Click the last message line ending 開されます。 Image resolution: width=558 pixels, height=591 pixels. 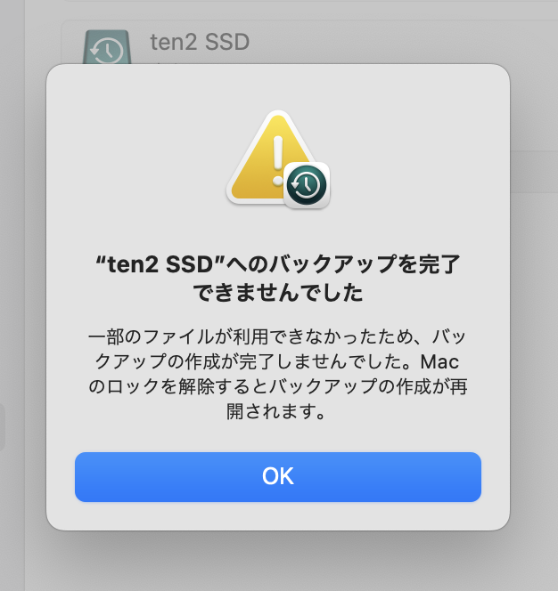[x=276, y=411]
